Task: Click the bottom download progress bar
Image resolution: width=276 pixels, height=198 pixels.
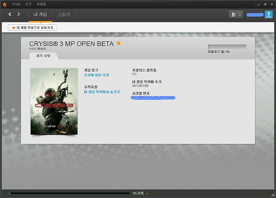Action: [x=69, y=193]
